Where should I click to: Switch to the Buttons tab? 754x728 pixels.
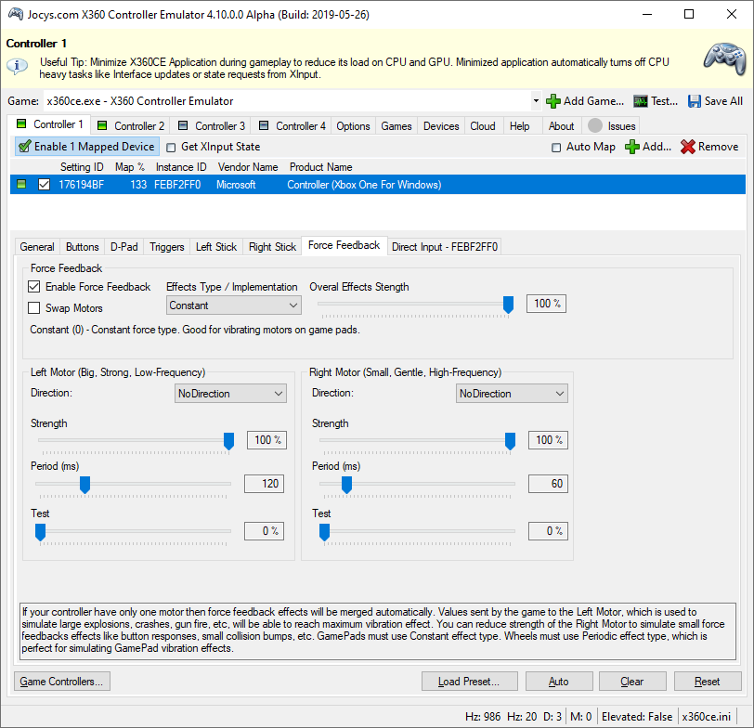(83, 247)
